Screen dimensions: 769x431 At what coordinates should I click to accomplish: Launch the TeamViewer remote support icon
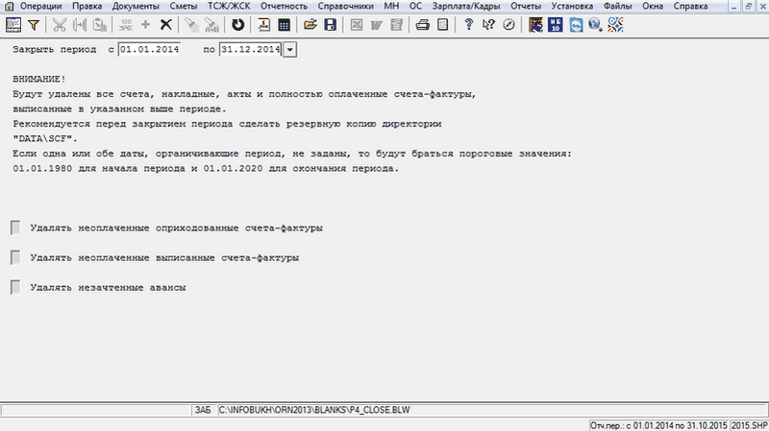pos(576,25)
